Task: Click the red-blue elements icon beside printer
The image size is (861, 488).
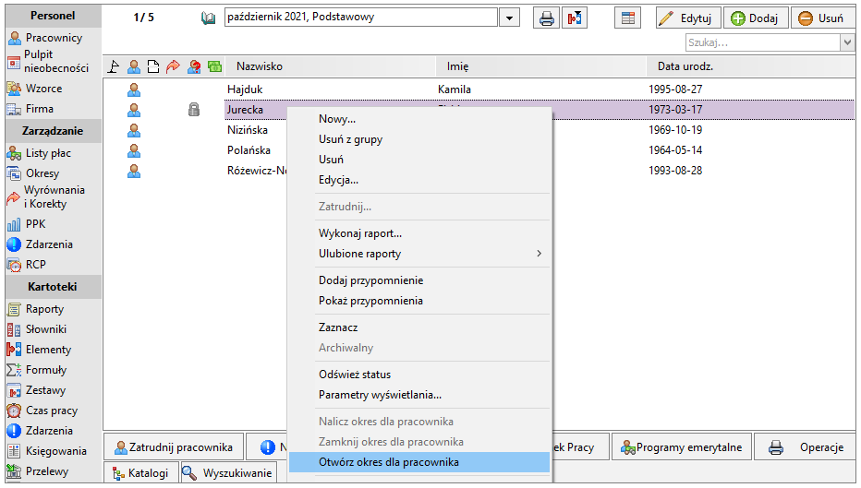Action: [575, 18]
